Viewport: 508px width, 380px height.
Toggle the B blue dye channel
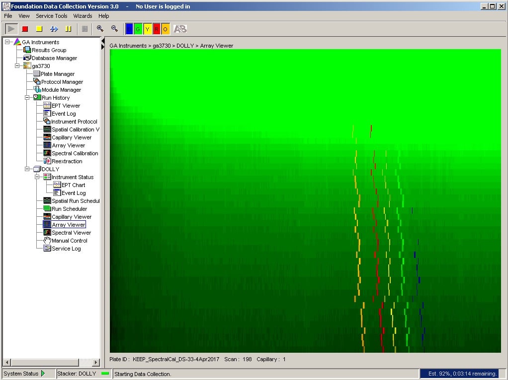130,29
